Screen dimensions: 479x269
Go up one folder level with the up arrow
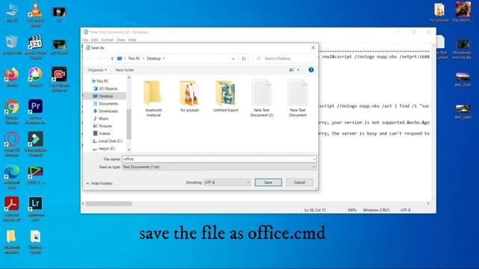click(112, 58)
